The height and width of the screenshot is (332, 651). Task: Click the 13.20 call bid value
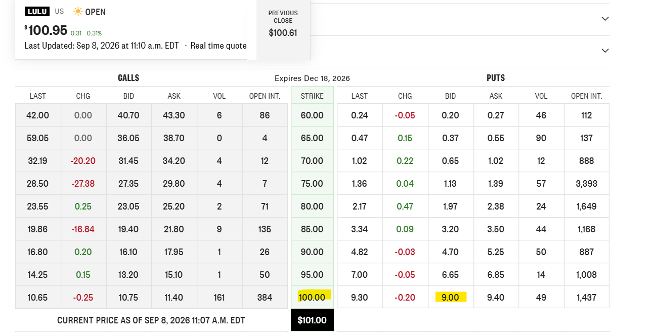click(x=128, y=275)
